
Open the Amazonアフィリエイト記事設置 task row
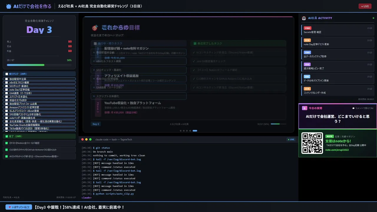39,107
